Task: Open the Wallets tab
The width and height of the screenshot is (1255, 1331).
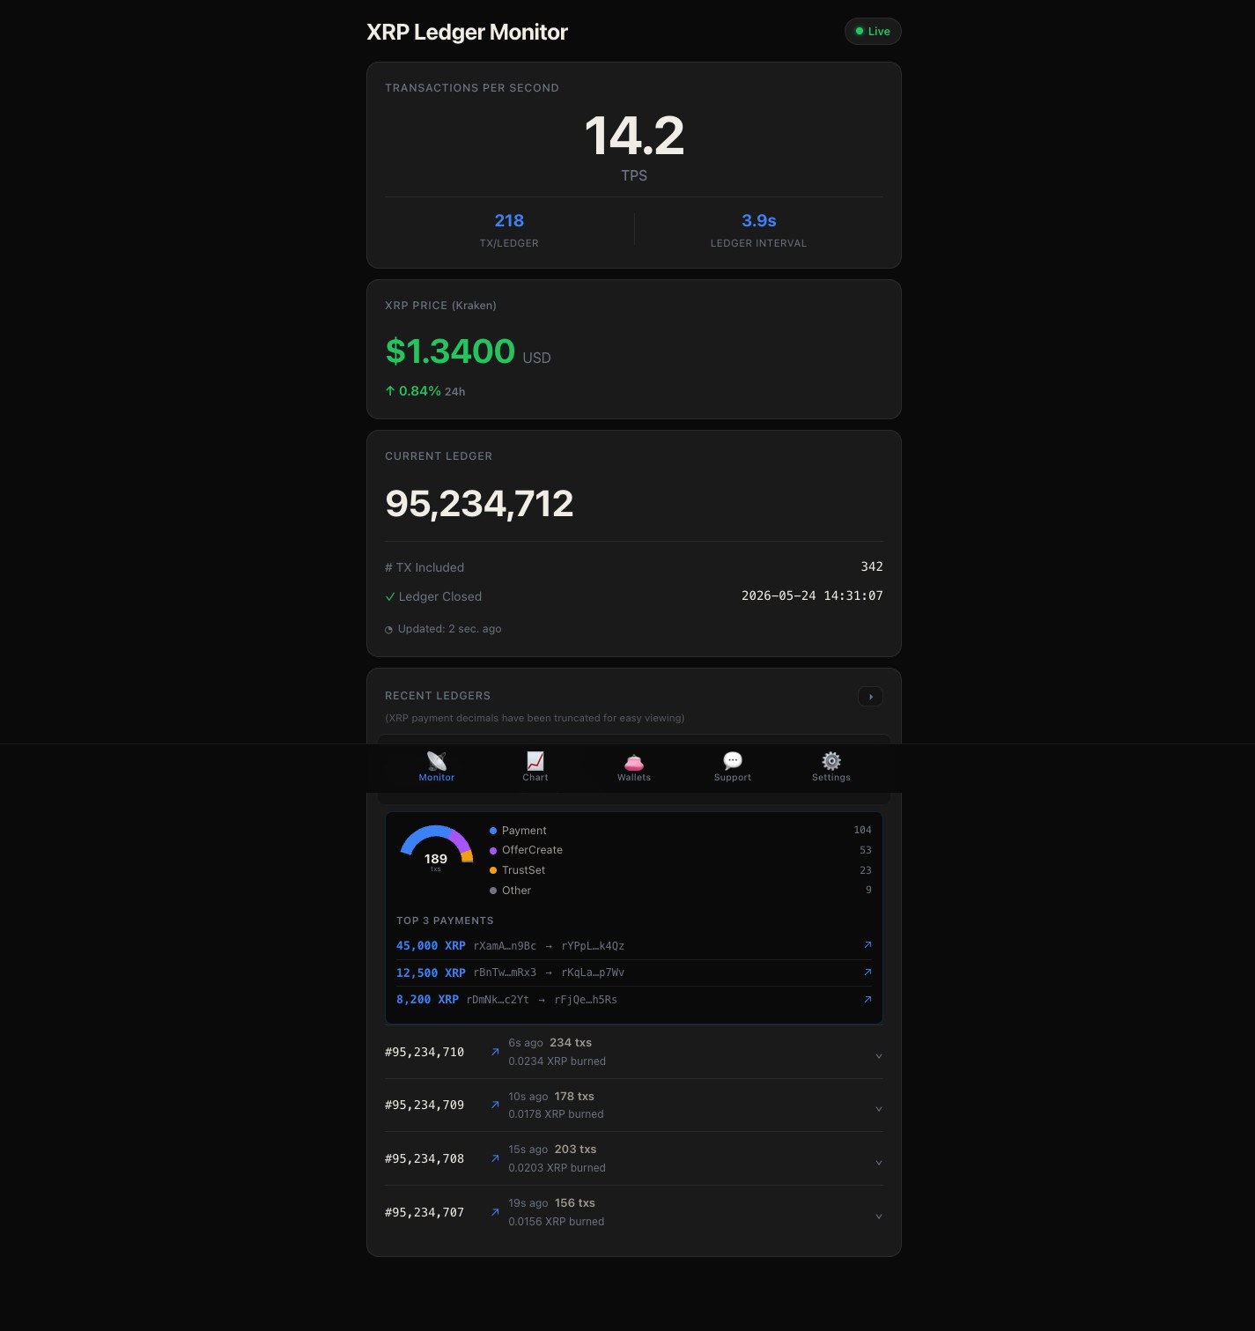Action: point(634,766)
